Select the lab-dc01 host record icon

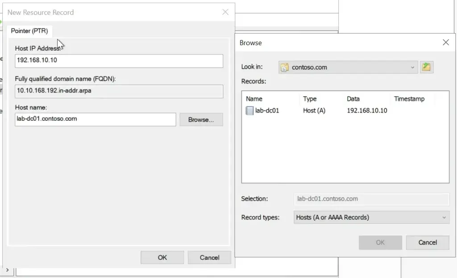tap(249, 110)
